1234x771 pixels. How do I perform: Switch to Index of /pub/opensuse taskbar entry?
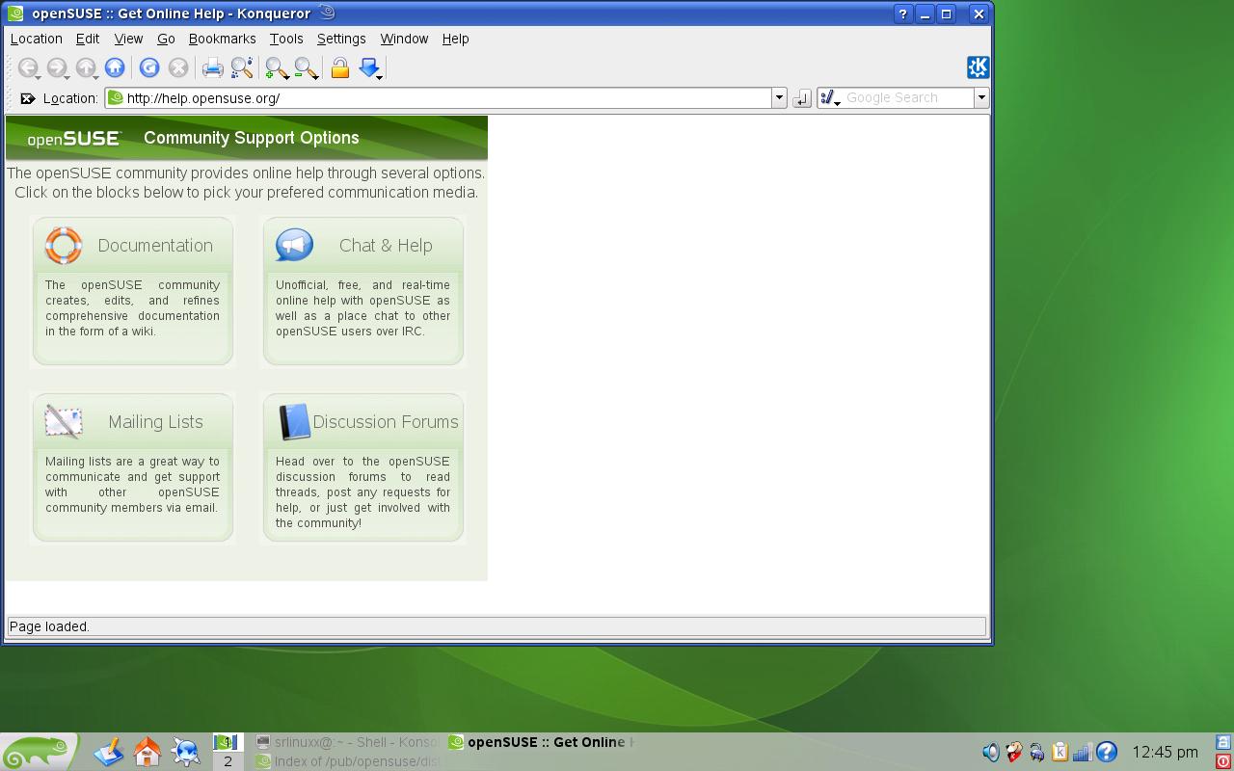[x=347, y=761]
